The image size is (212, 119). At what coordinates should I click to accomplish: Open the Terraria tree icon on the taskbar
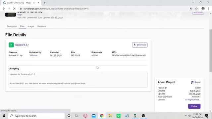click(135, 116)
